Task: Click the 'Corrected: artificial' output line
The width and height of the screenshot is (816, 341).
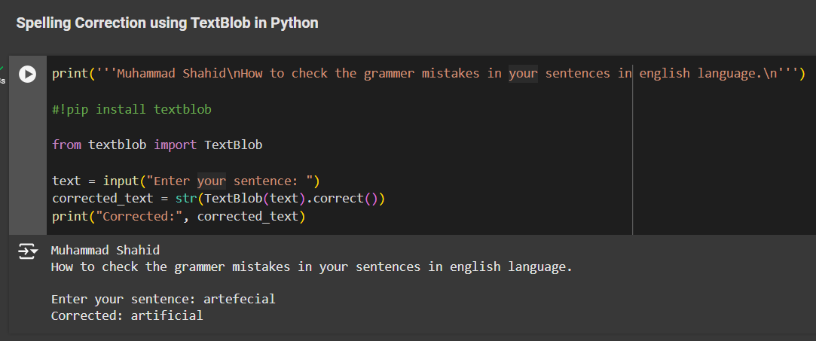Action: (x=127, y=315)
